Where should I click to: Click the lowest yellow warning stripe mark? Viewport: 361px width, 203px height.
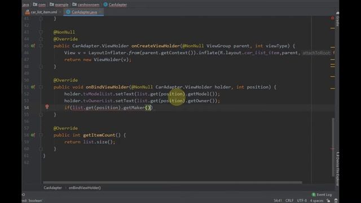point(332,88)
